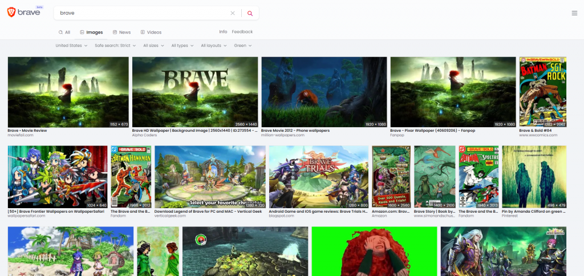Switch to the News tab
584x276 pixels.
click(121, 33)
